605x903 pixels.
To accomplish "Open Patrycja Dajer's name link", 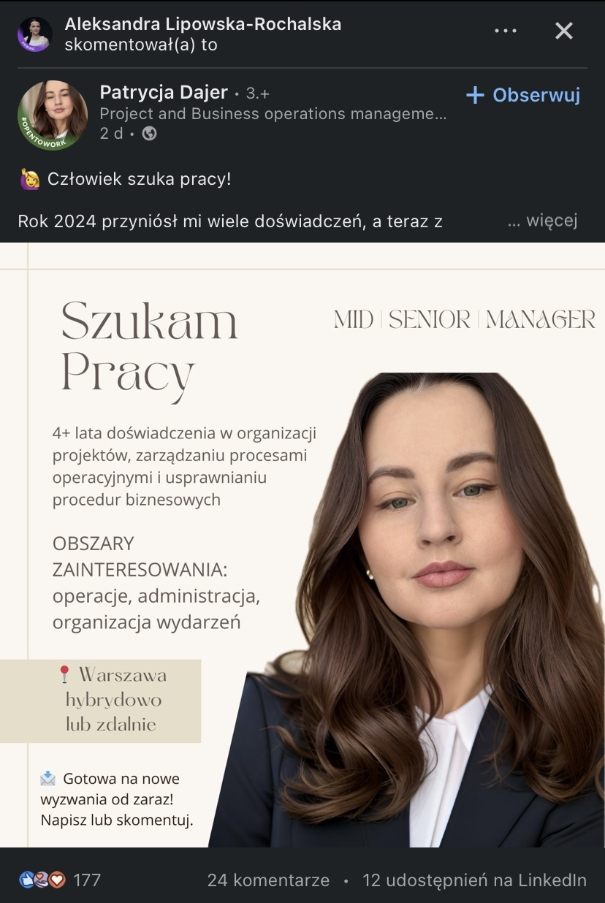I will tap(164, 93).
